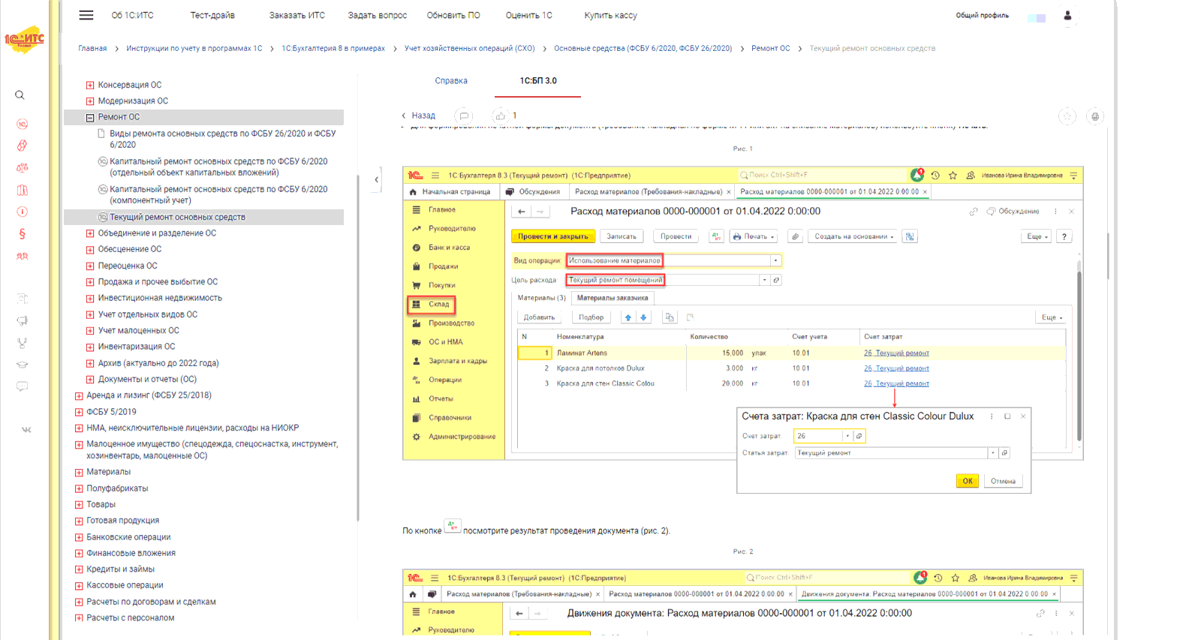1201x640 pixels.
Task: Expand the Обесценение ОС node
Action: click(x=90, y=250)
